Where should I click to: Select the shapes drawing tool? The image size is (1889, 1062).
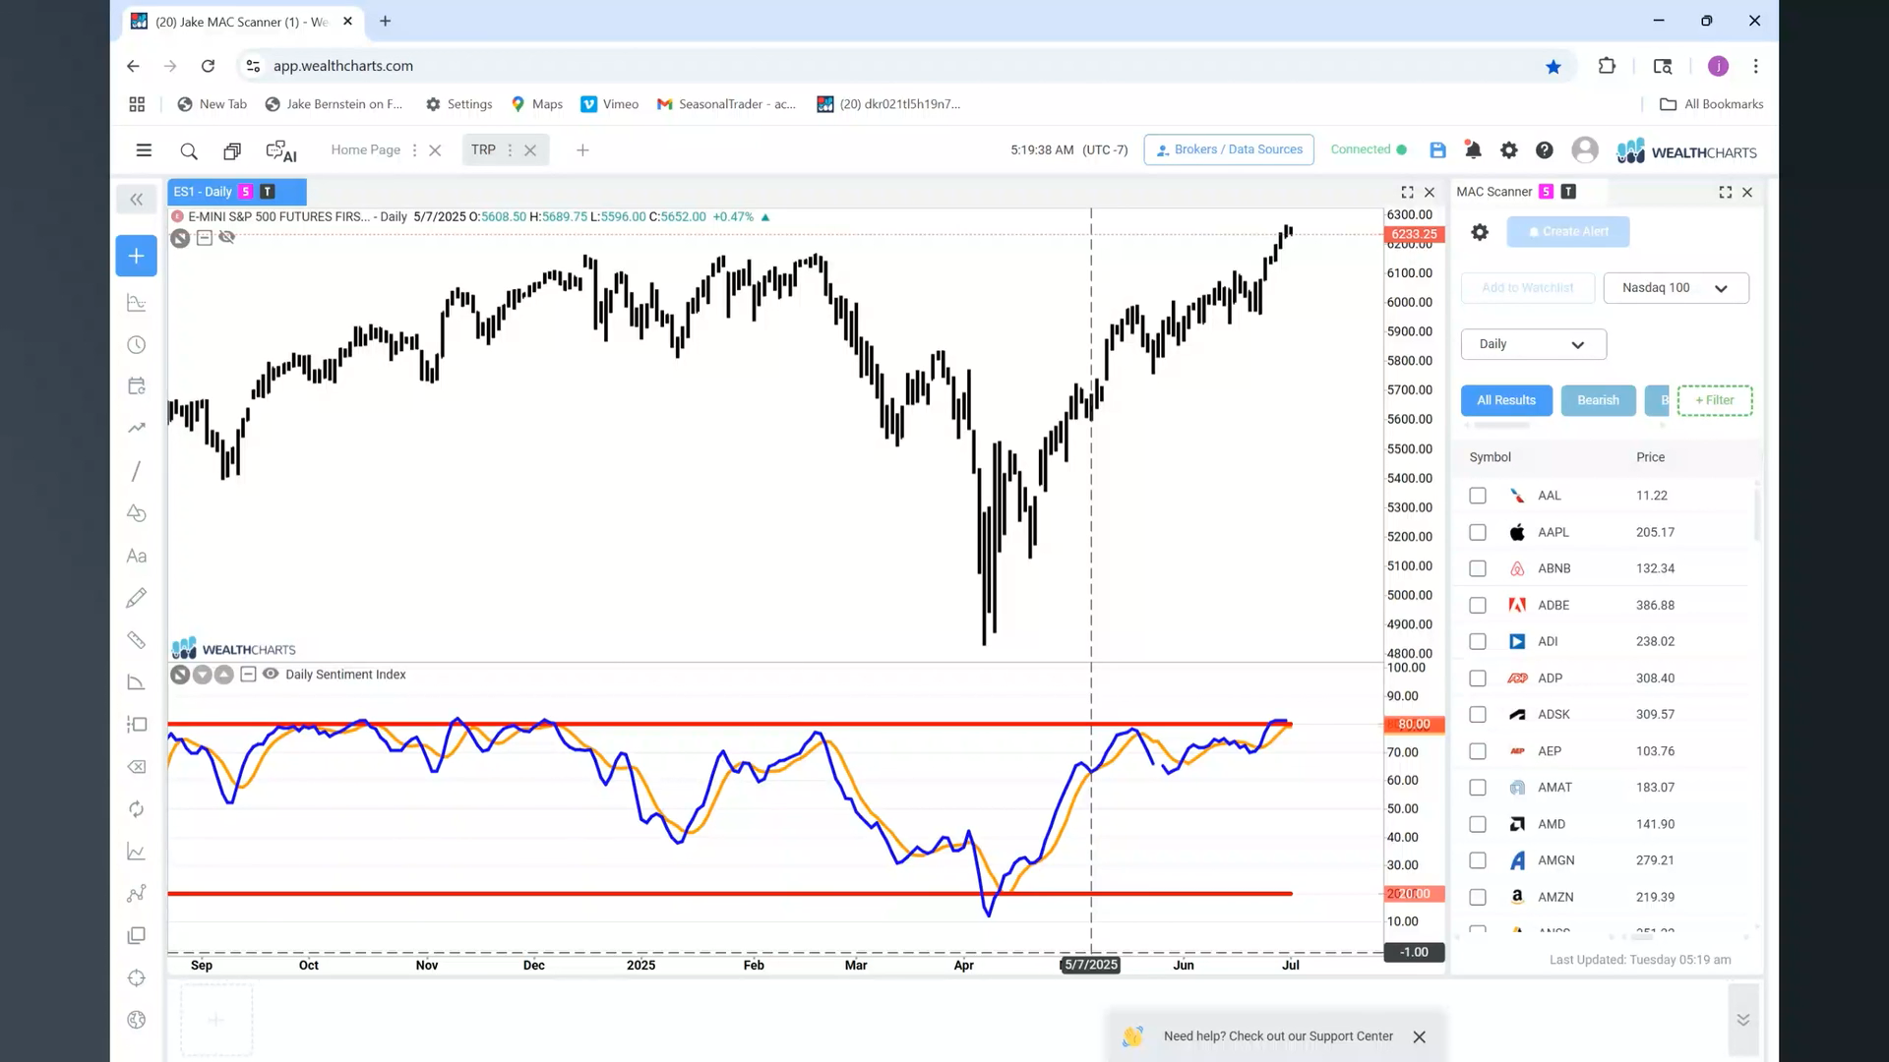[x=137, y=513]
